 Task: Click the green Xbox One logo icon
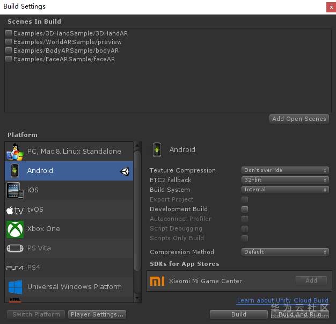coord(15,229)
